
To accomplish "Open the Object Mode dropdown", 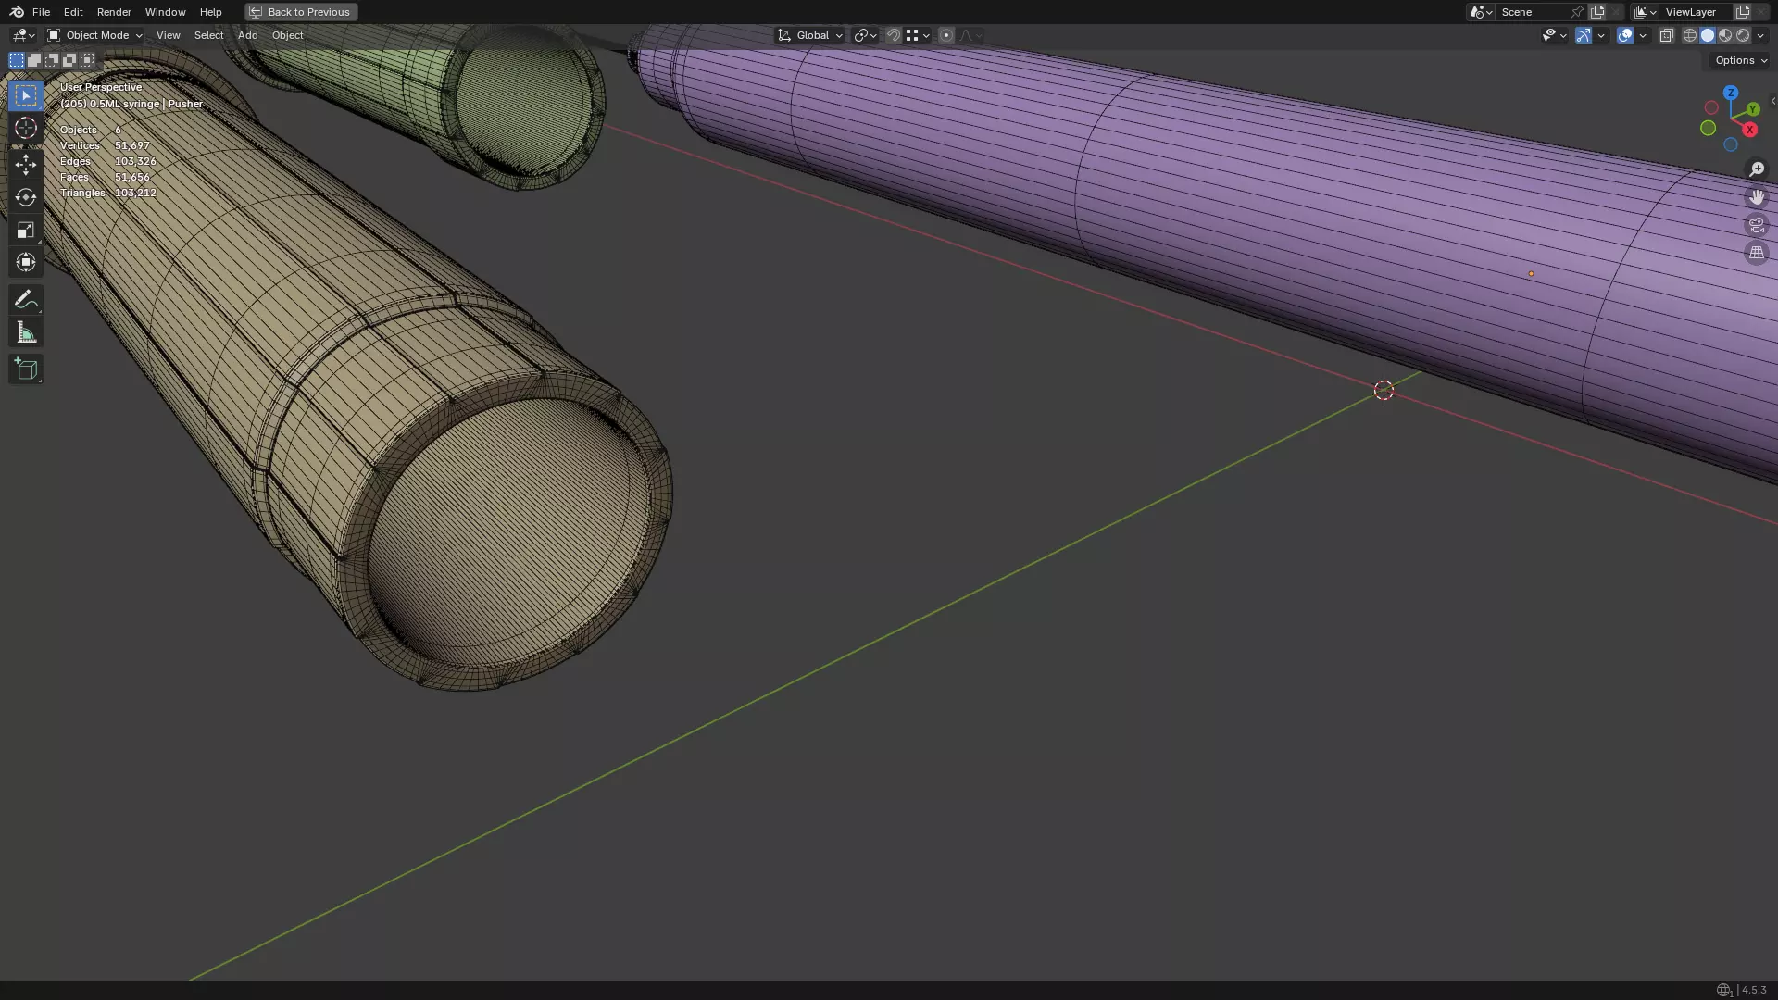I will [95, 35].
